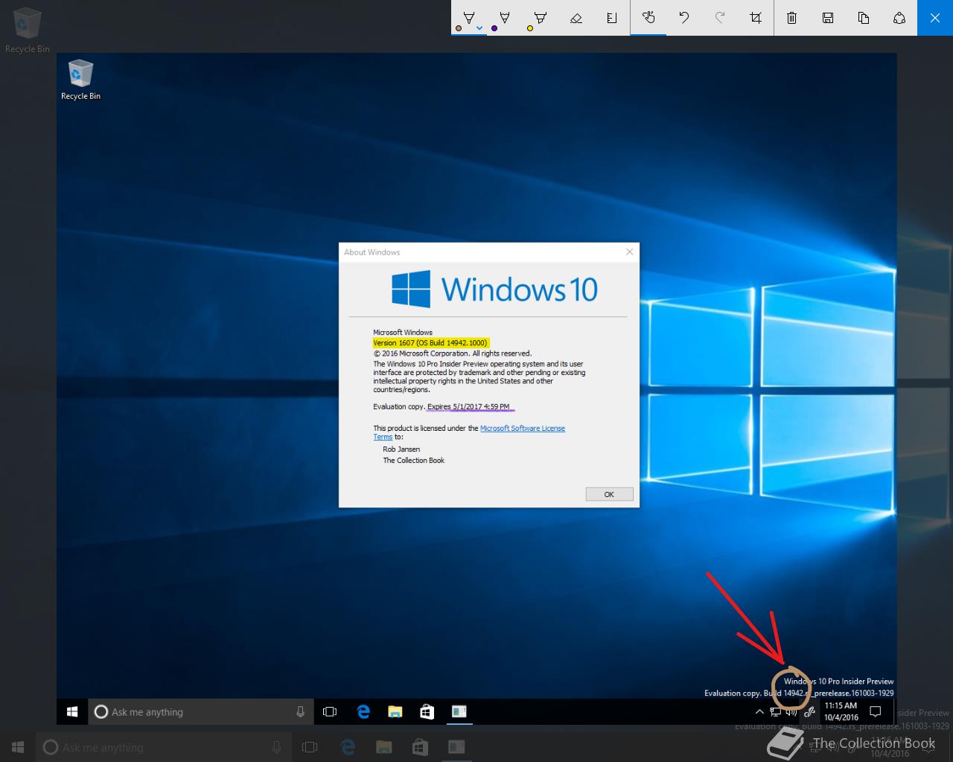Screen dimensions: 953x762
Task: Select the Highlighter tool
Action: [541, 17]
